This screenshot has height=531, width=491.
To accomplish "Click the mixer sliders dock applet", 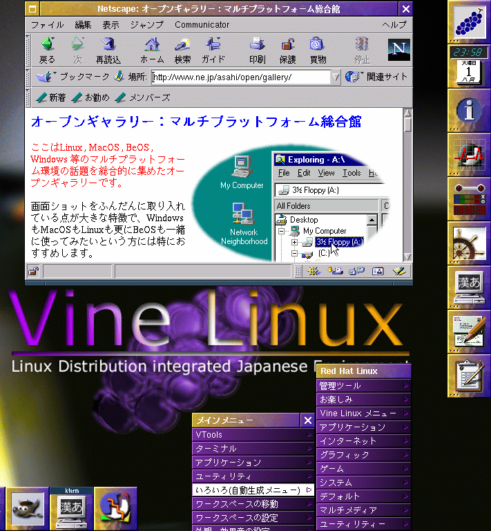I will [x=469, y=199].
